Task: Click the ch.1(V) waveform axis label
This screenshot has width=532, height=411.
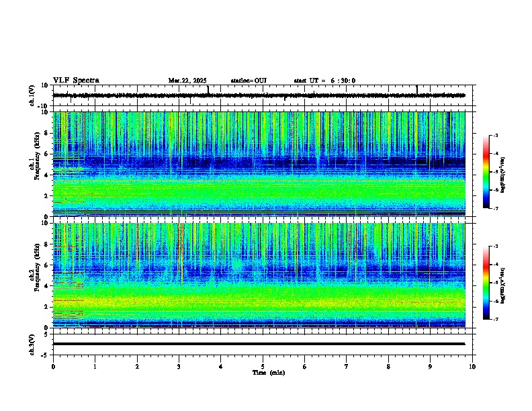Action: 32,95
